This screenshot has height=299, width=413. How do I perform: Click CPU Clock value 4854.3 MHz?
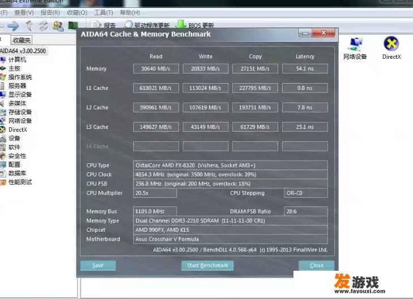click(x=231, y=175)
